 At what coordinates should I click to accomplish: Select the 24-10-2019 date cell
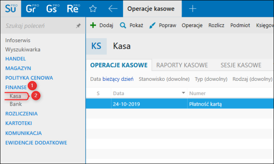pos(149,104)
